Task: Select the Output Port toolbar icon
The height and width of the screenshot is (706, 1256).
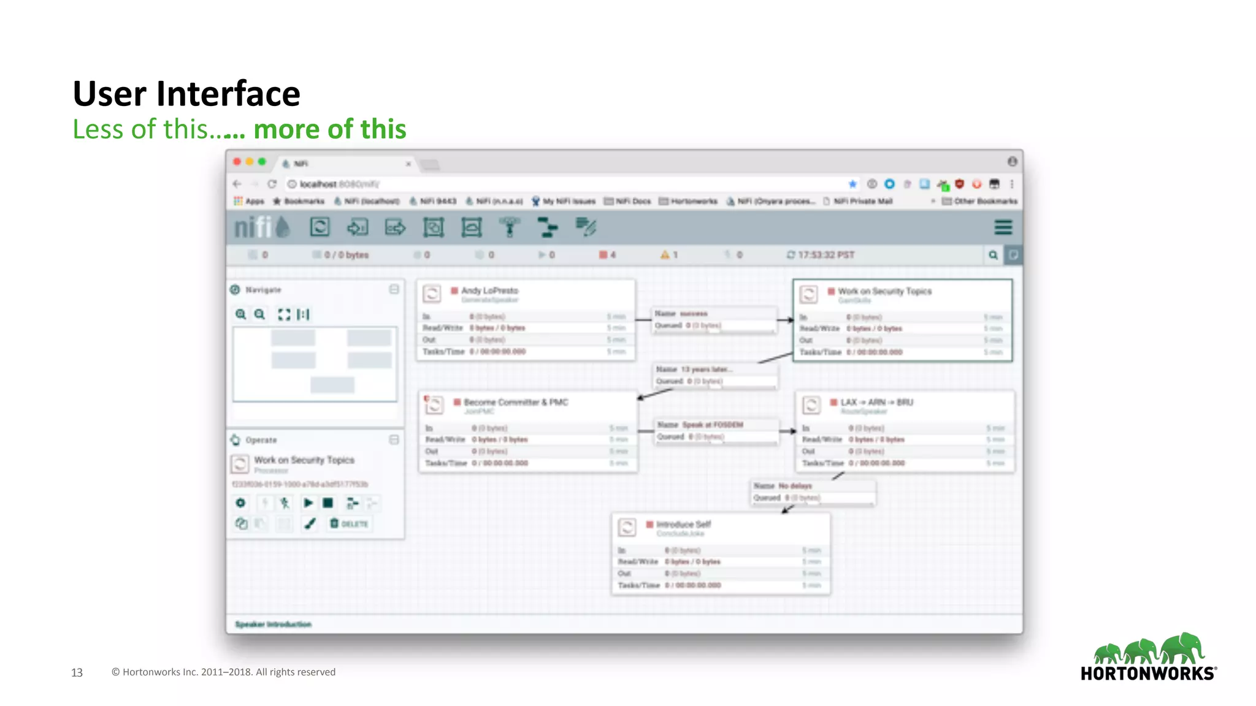Action: (396, 228)
